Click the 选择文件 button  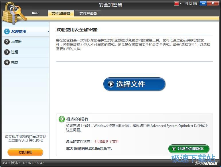(x=134, y=84)
